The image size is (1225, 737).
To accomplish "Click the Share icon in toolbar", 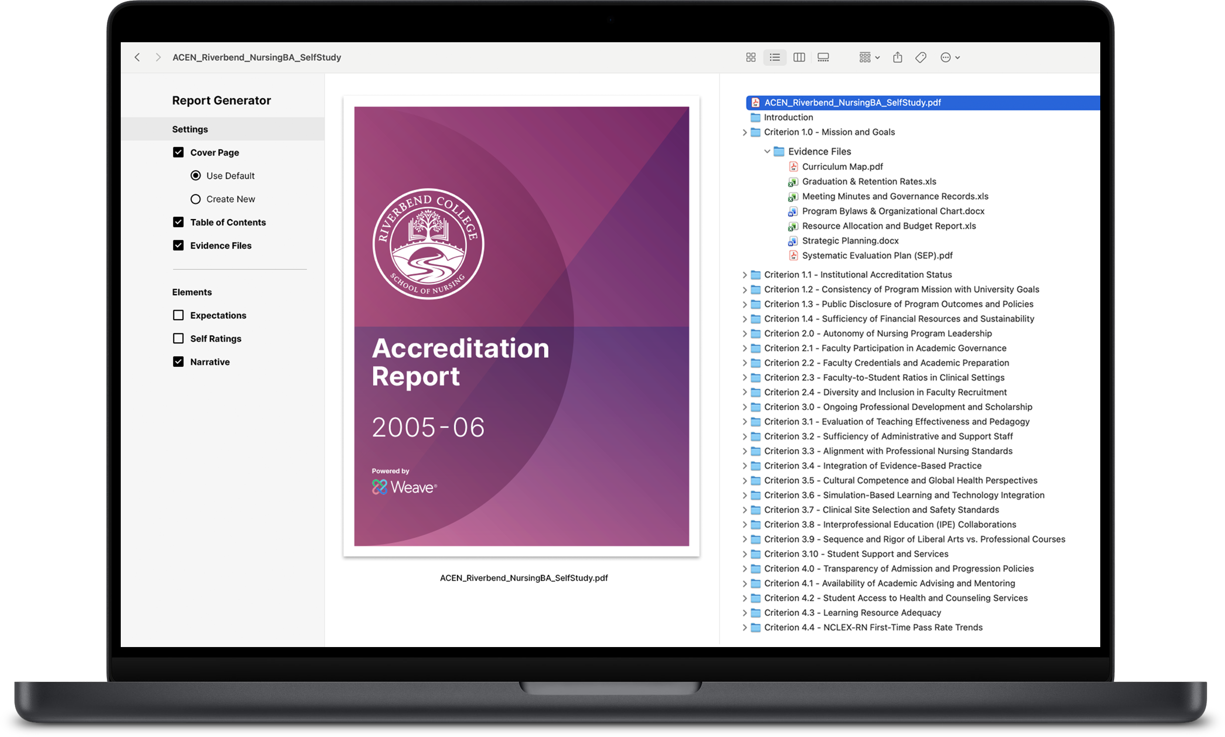I will pos(897,58).
